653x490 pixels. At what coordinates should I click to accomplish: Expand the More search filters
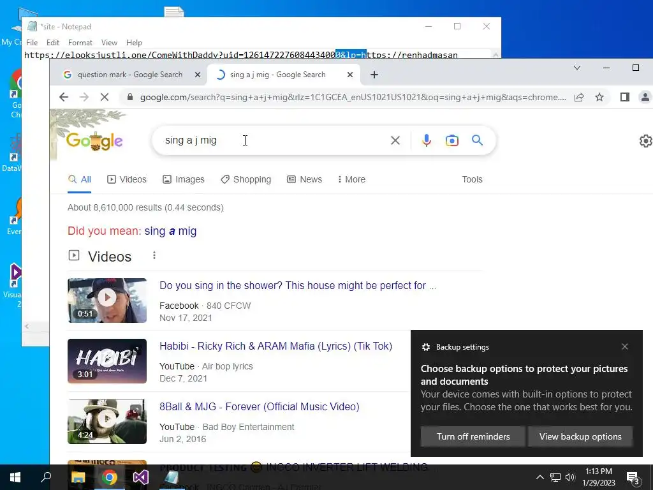(x=351, y=179)
